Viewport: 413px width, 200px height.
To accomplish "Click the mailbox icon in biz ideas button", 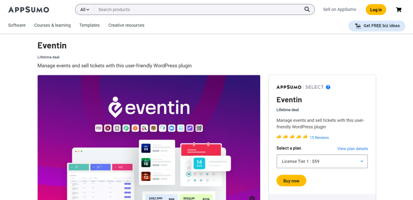I will coord(358,26).
